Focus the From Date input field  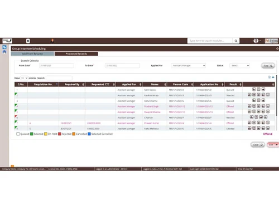point(56,66)
